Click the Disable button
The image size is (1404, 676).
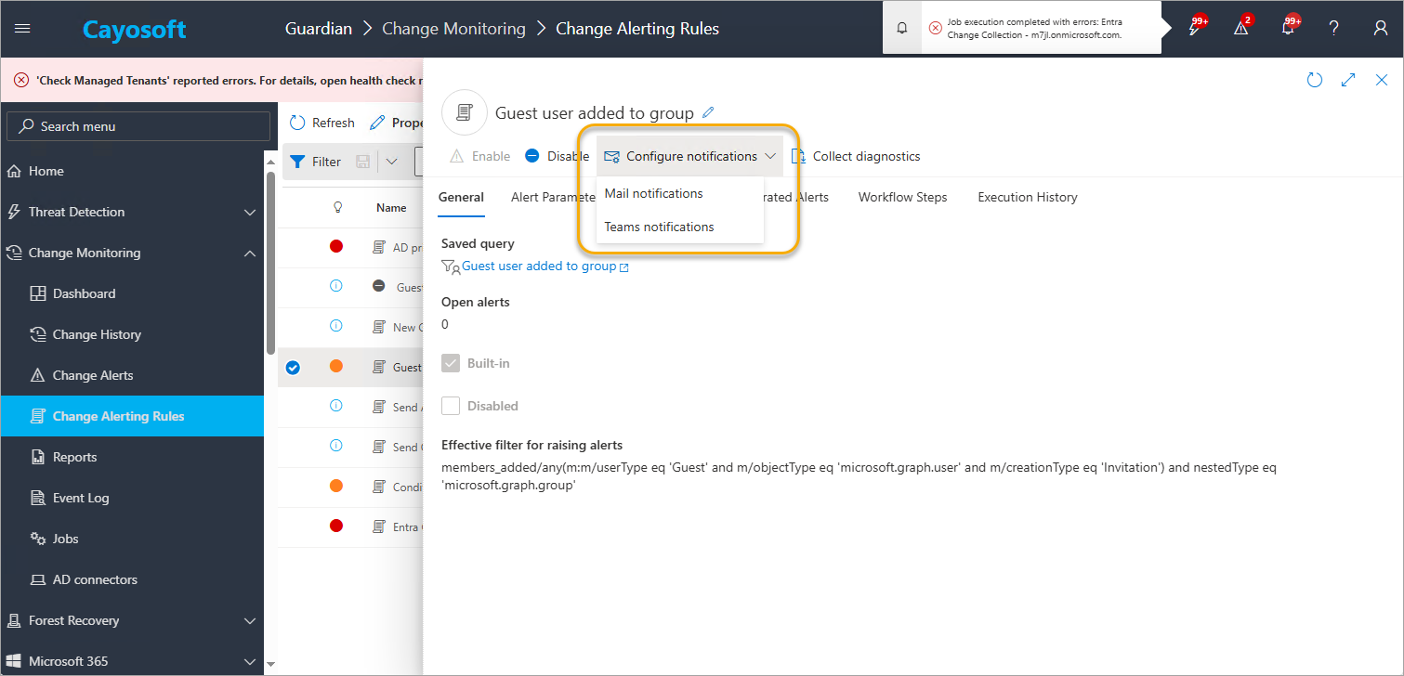pyautogui.click(x=557, y=155)
